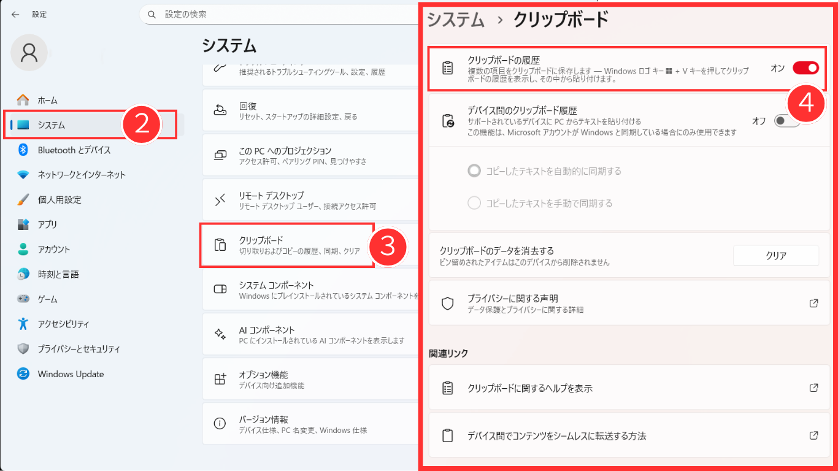
Task: Click システム breadcrumb link in header
Action: click(455, 20)
